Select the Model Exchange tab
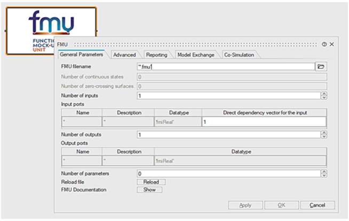Viewport: 349px width, 221px height. click(195, 55)
